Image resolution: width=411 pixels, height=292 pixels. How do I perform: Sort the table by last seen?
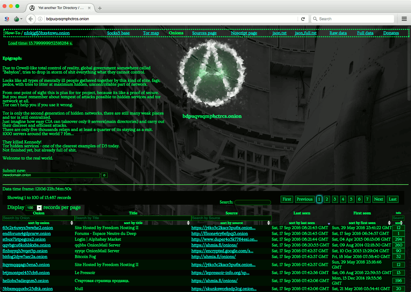(302, 223)
